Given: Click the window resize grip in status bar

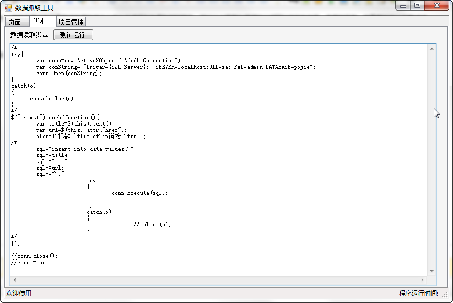Looking at the screenshot, I should [x=445, y=295].
